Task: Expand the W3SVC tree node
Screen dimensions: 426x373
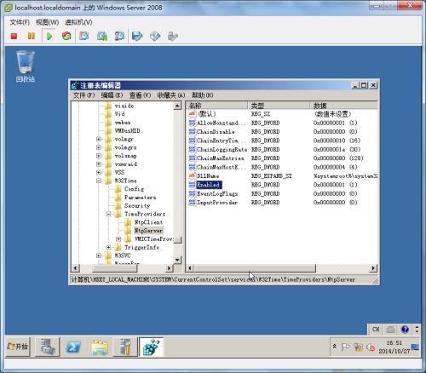Action: point(99,255)
